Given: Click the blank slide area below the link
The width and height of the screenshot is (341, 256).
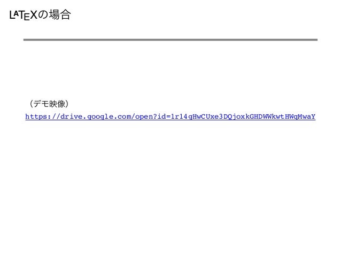Looking at the screenshot, I should [x=170, y=185].
